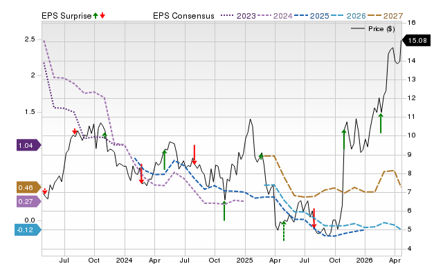
Task: Click the 15.08 current price badge
Action: [x=416, y=40]
